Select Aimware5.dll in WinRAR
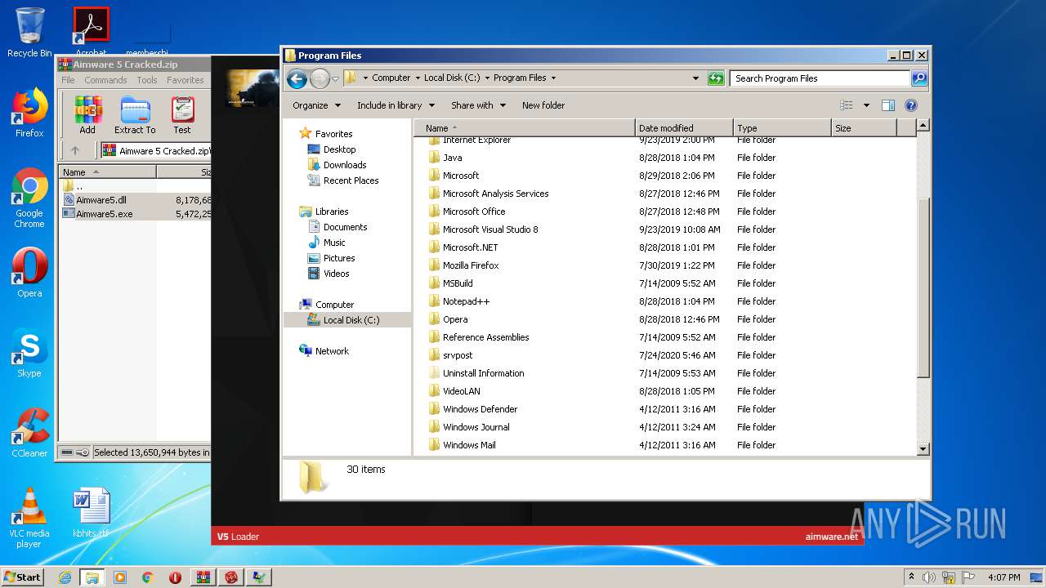Image resolution: width=1046 pixels, height=588 pixels. point(101,200)
